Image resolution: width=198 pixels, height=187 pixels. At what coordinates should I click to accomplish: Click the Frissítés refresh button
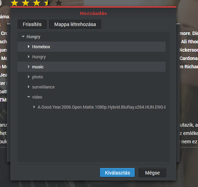coord(32,24)
